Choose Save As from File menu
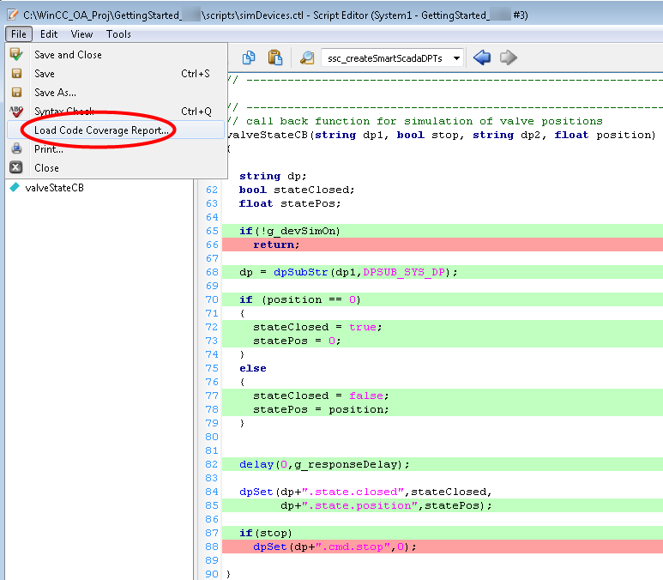Screen dimensions: 663x580 [x=55, y=93]
